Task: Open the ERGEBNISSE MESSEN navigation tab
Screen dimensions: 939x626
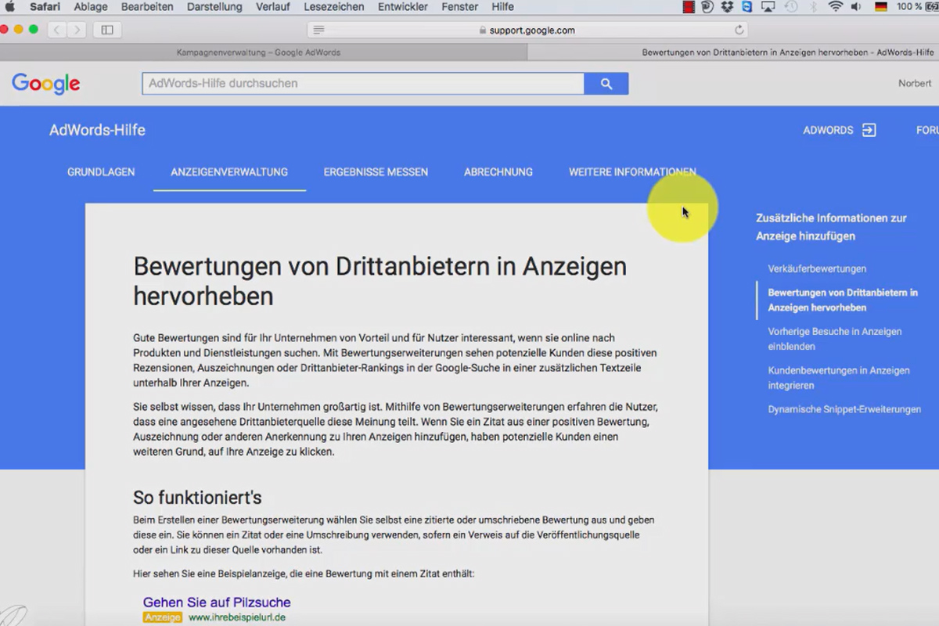Action: [x=376, y=172]
